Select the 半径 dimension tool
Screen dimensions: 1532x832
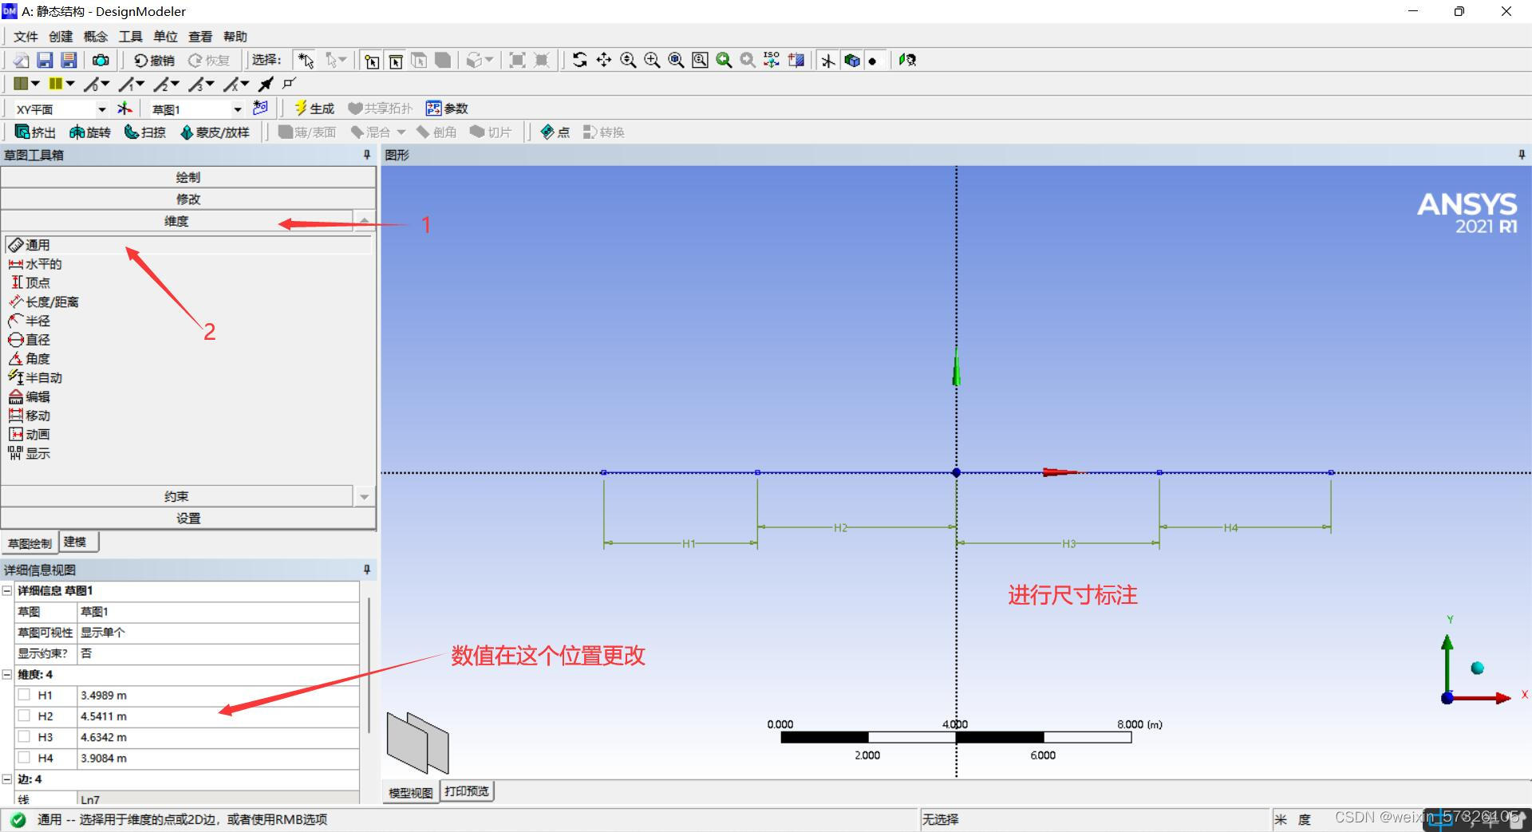tap(30, 321)
